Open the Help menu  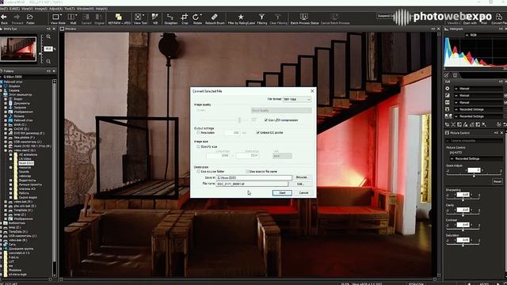coord(101,9)
